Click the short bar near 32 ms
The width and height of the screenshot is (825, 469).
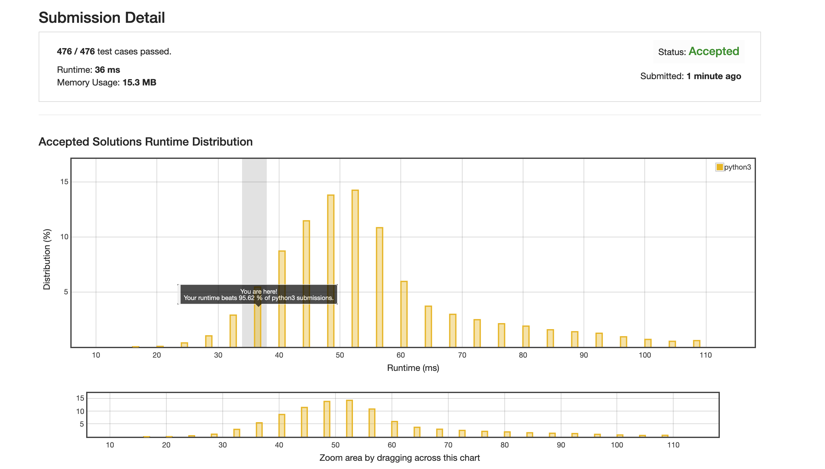pyautogui.click(x=233, y=331)
